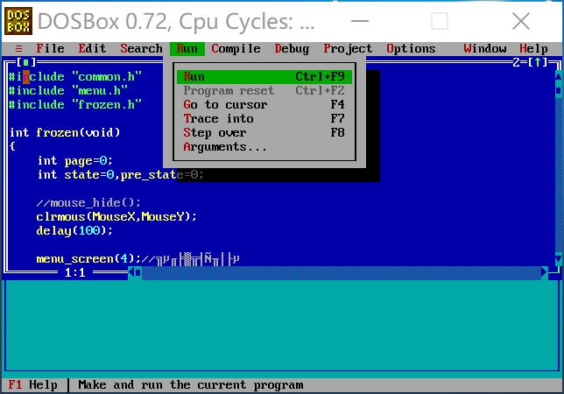Minimize the DOSBox window

360,21
